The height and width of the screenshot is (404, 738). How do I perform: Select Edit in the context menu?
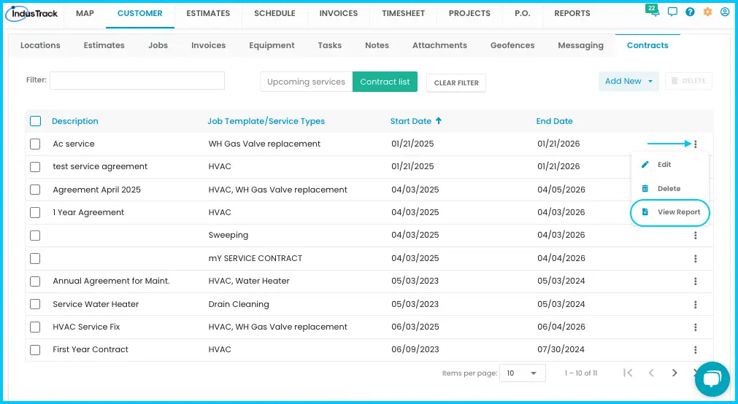point(670,165)
